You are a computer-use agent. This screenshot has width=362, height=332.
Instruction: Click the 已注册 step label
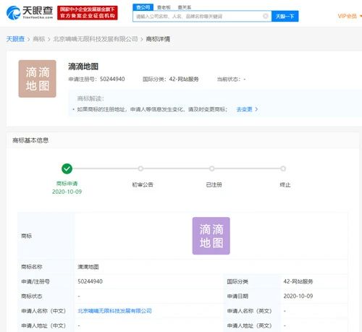tap(214, 185)
